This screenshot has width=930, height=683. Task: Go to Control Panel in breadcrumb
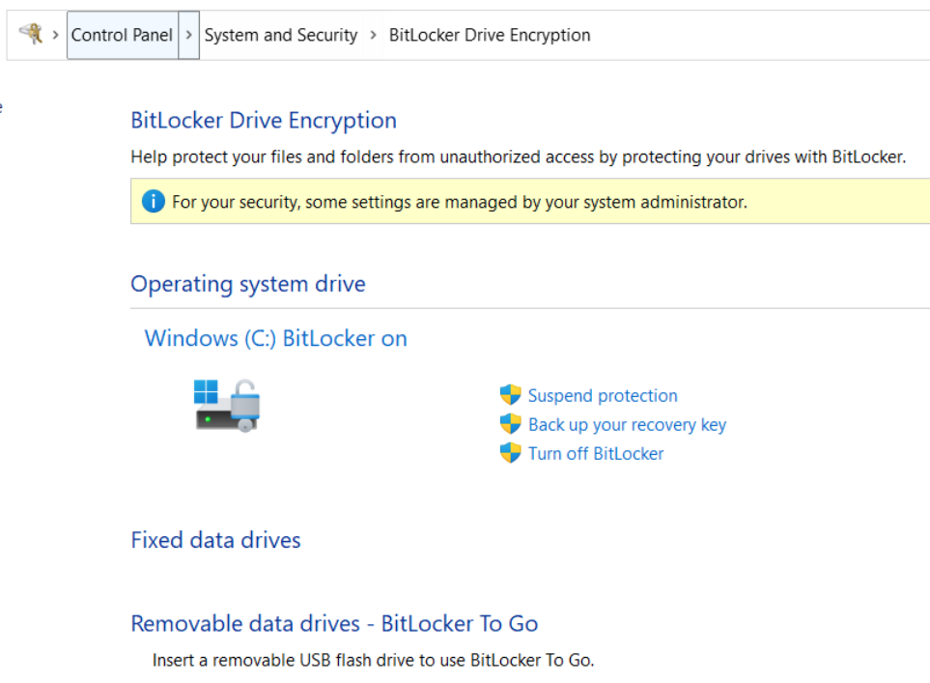coord(122,35)
